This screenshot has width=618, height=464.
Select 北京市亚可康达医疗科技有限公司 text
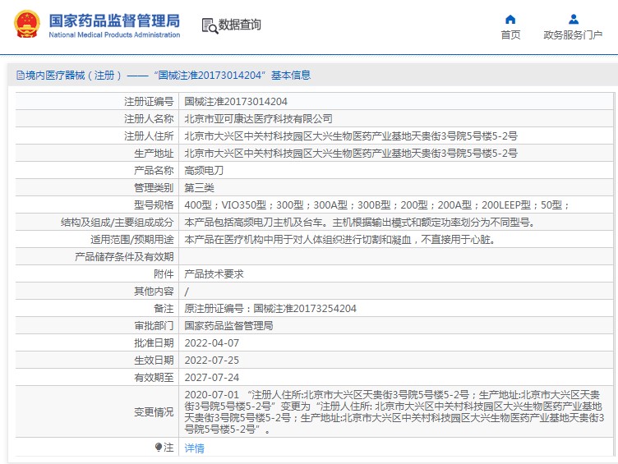click(x=259, y=118)
